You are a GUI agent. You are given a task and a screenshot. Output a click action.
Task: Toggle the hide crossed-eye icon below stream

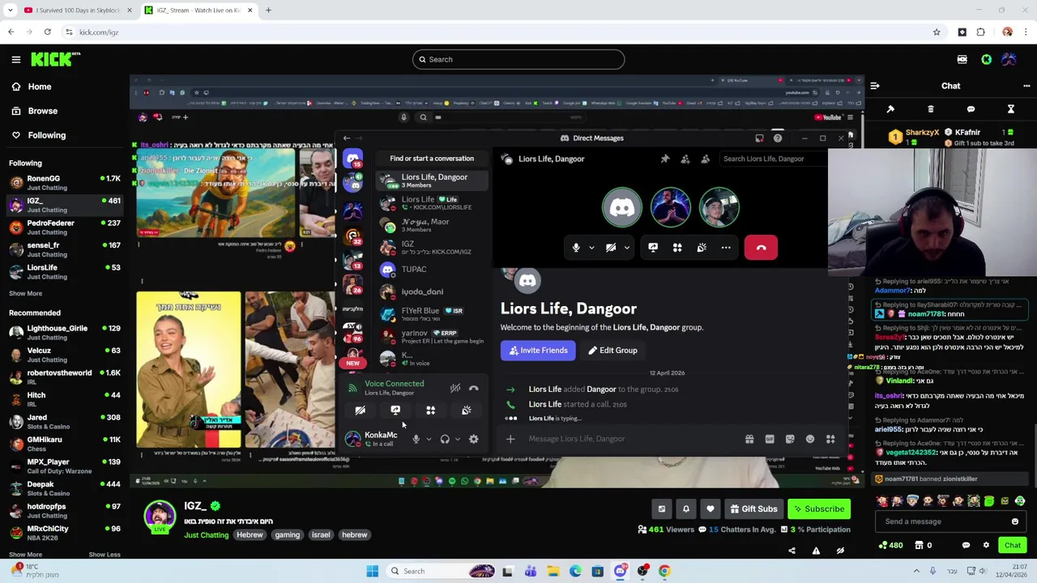coord(840,551)
